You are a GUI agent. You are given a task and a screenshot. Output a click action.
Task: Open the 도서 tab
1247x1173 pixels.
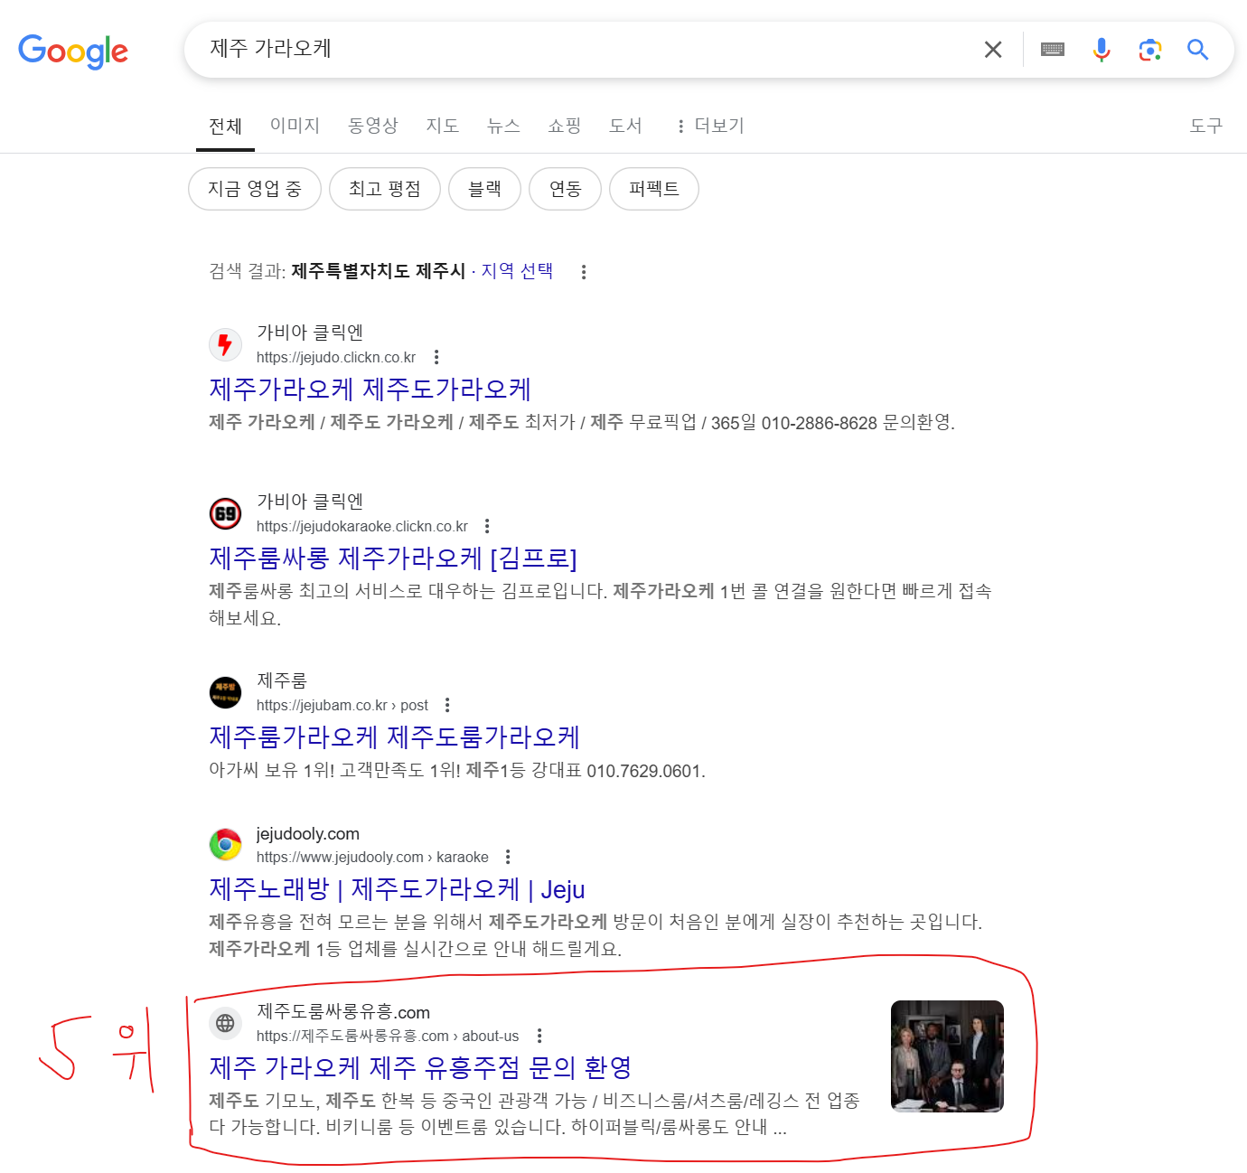(625, 126)
